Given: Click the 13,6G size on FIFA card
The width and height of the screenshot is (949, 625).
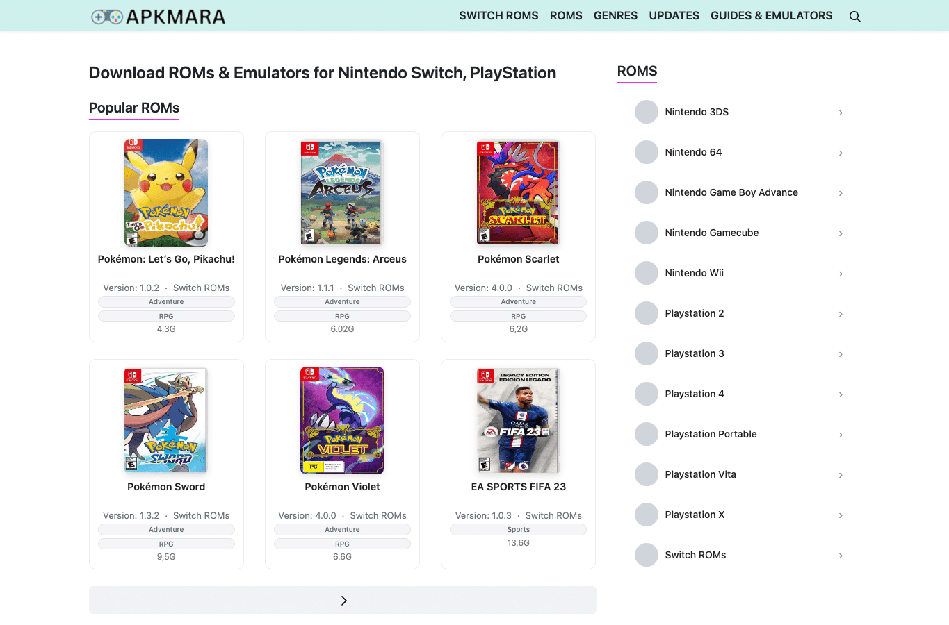Looking at the screenshot, I should click(x=518, y=543).
